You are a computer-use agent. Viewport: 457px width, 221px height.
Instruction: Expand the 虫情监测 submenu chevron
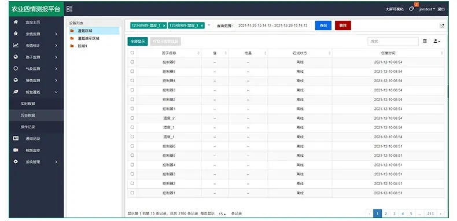pos(56,34)
